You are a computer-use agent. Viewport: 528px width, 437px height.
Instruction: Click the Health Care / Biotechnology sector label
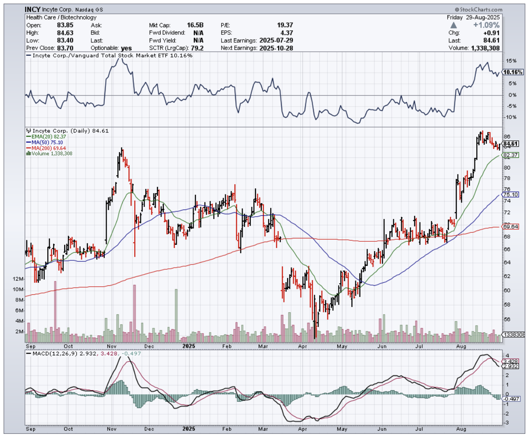tap(61, 17)
